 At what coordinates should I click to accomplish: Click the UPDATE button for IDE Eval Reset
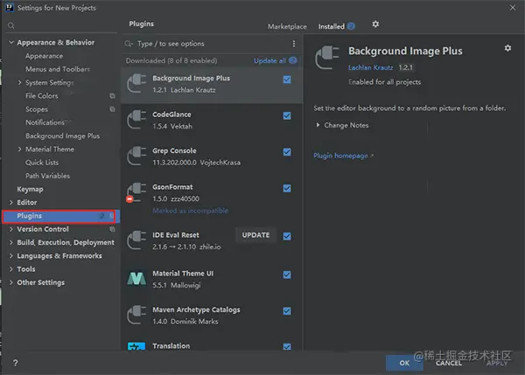[255, 235]
